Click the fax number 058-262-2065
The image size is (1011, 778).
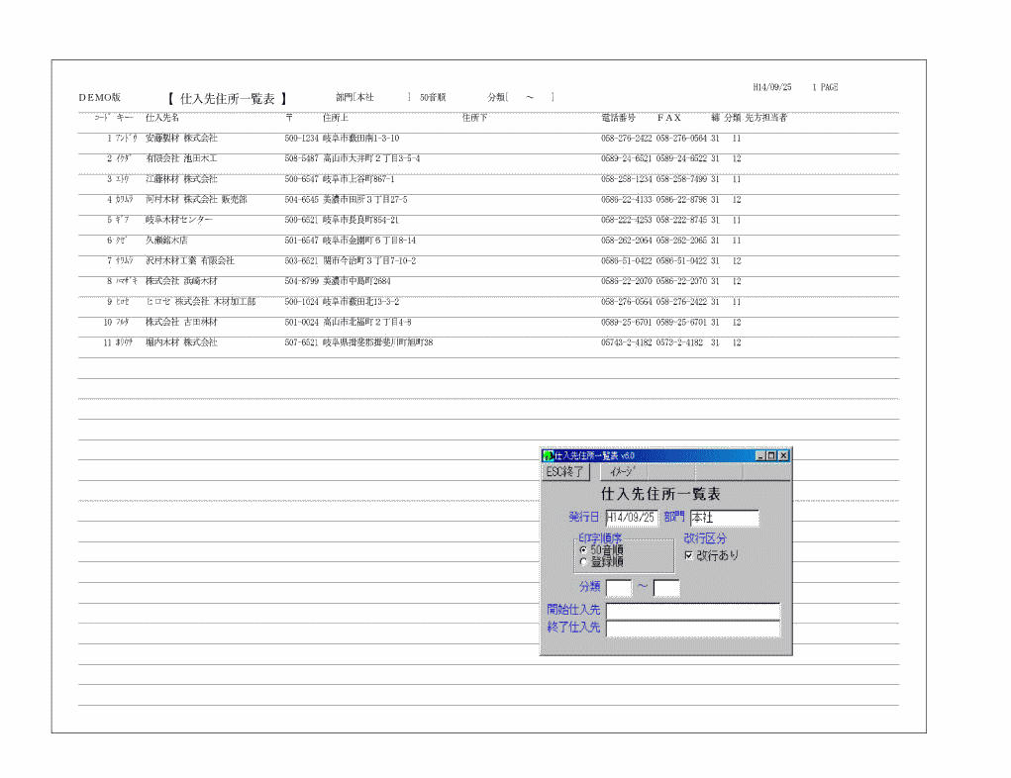pyautogui.click(x=681, y=241)
